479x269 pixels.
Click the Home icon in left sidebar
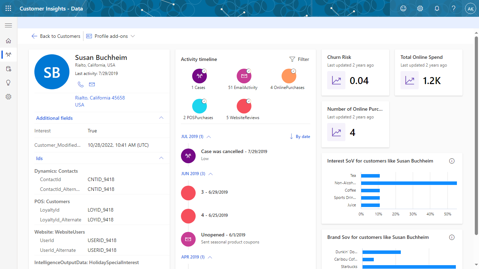[x=8, y=41]
